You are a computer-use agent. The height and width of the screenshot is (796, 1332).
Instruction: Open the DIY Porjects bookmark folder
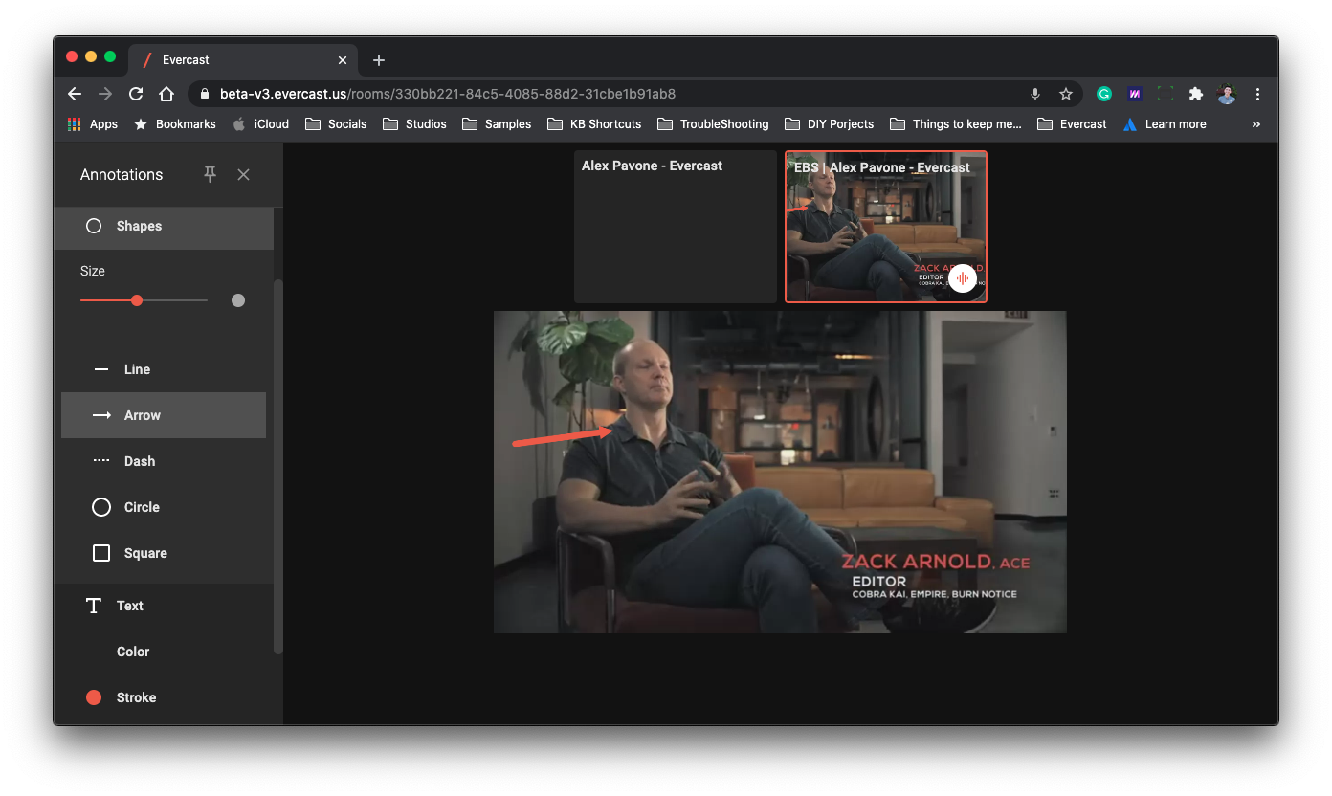pos(829,124)
